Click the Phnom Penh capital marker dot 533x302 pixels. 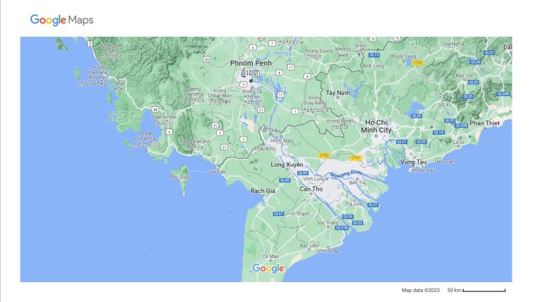coord(251,80)
